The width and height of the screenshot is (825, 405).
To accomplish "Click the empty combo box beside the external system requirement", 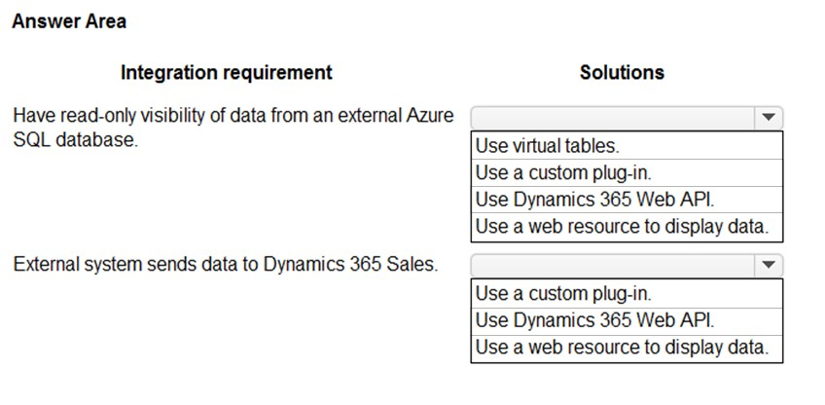I will (627, 265).
